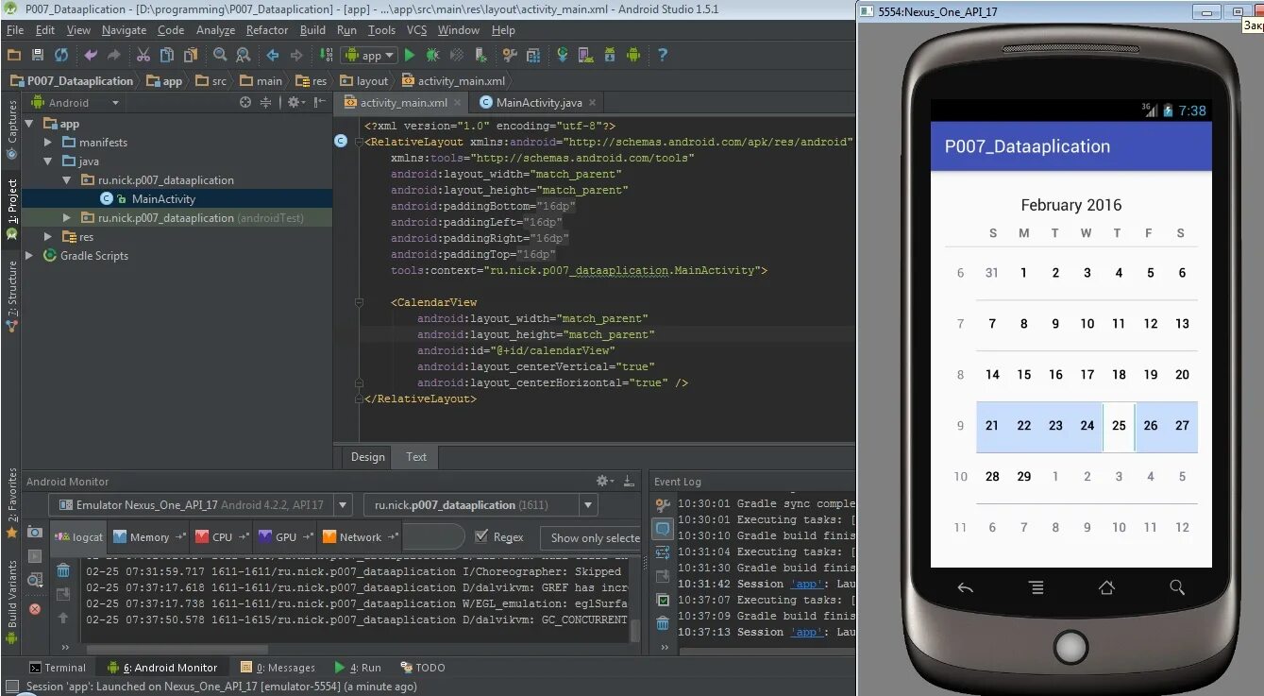Viewport: 1264px width, 696px height.
Task: Expand the manifests folder
Action: pyautogui.click(x=49, y=143)
